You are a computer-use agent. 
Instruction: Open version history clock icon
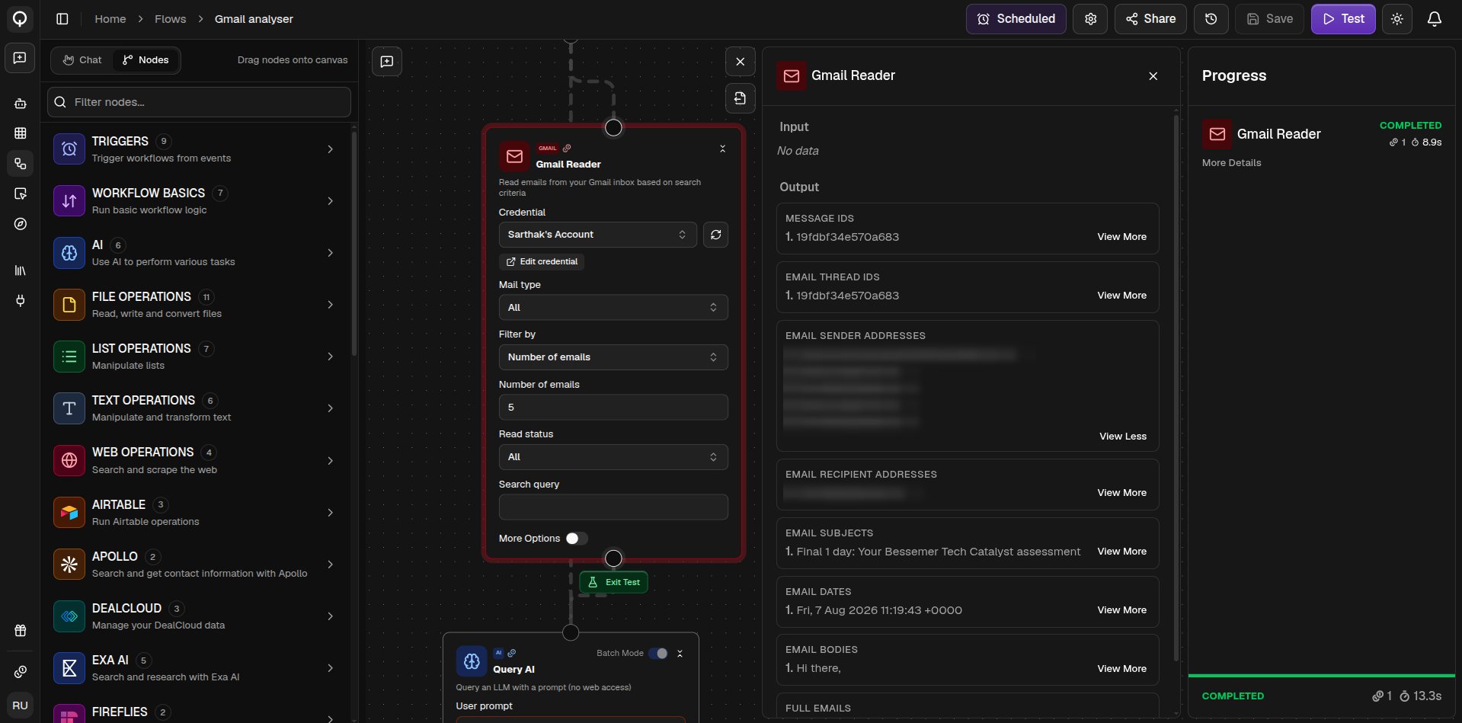tap(1211, 19)
